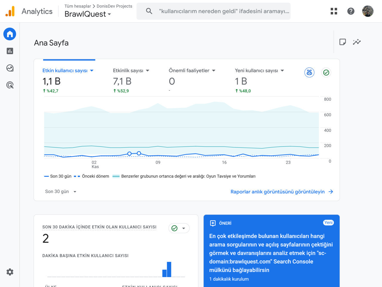The image size is (382, 287).
Task: Click the green data quality checkmark on chart card
Action: point(326,73)
